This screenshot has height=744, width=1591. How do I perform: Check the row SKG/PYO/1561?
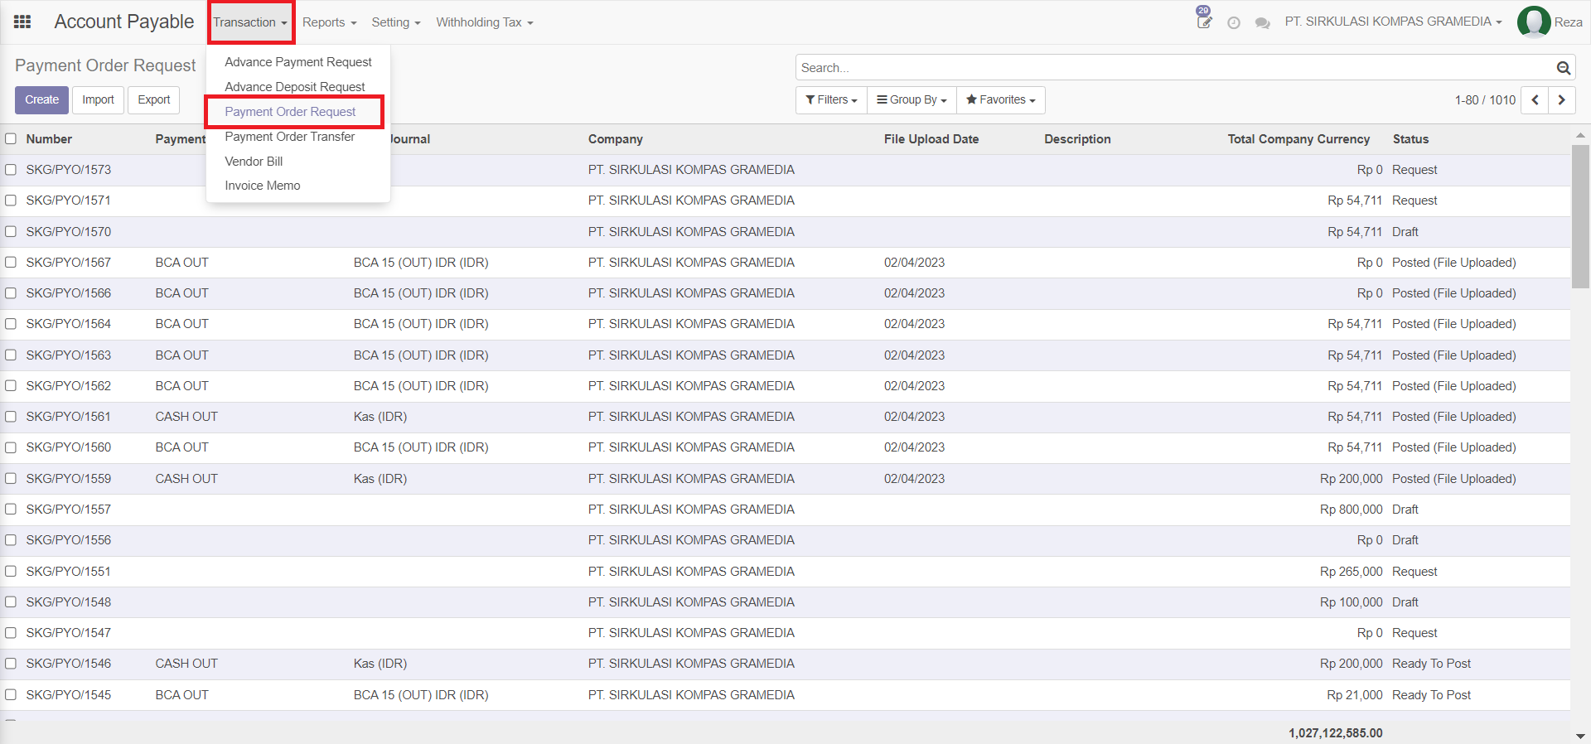tap(11, 417)
